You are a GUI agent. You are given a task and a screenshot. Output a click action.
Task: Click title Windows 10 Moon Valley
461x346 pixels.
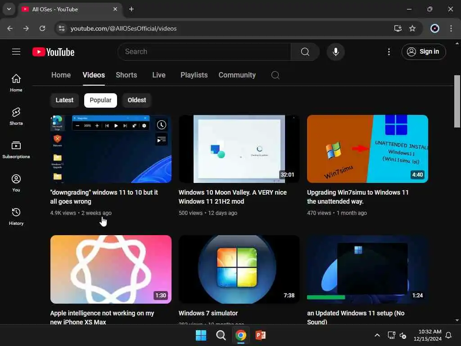tap(233, 197)
